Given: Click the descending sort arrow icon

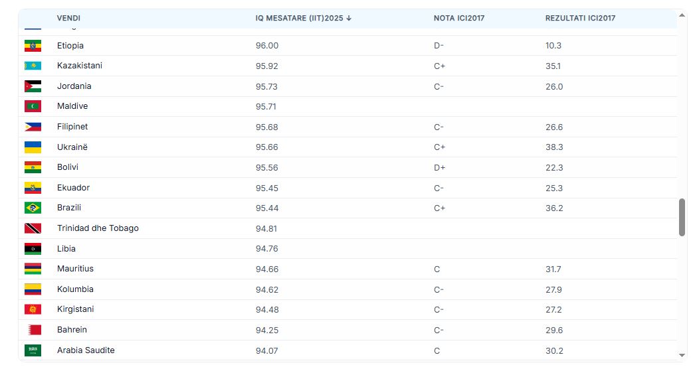Looking at the screenshot, I should [x=349, y=18].
